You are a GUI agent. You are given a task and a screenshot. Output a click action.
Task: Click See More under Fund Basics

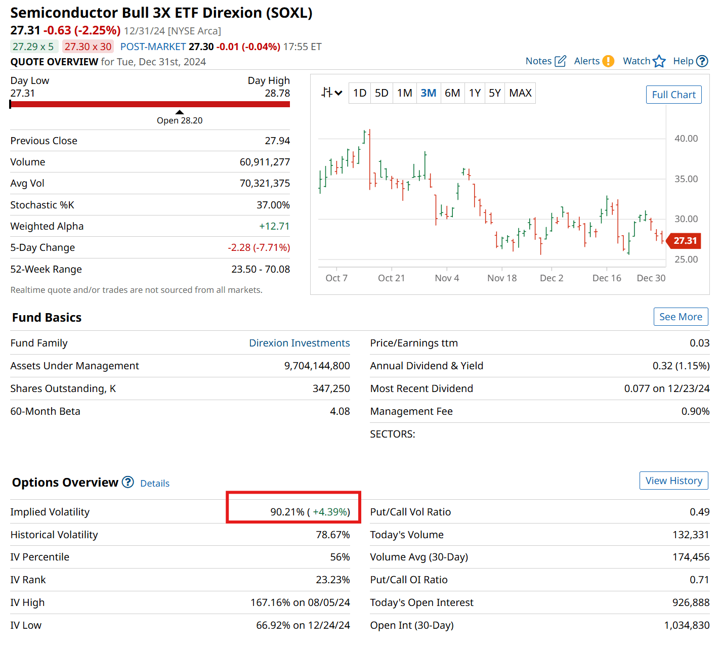point(681,317)
